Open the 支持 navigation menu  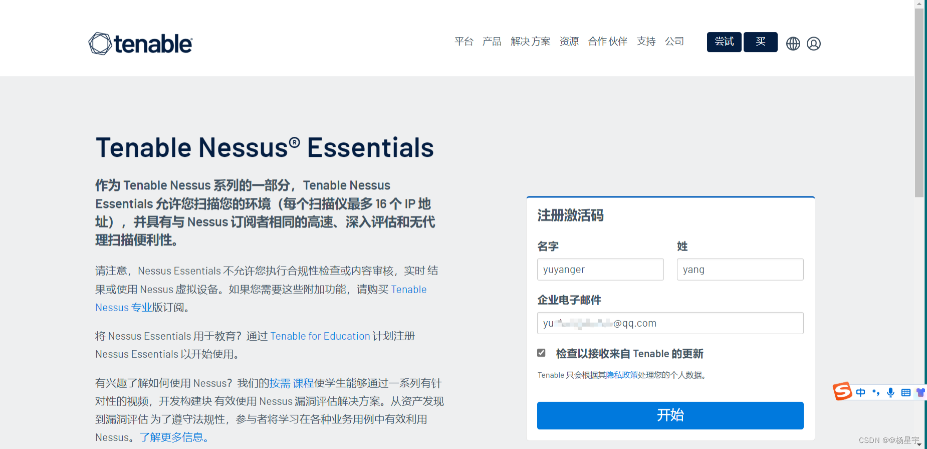pyautogui.click(x=646, y=42)
